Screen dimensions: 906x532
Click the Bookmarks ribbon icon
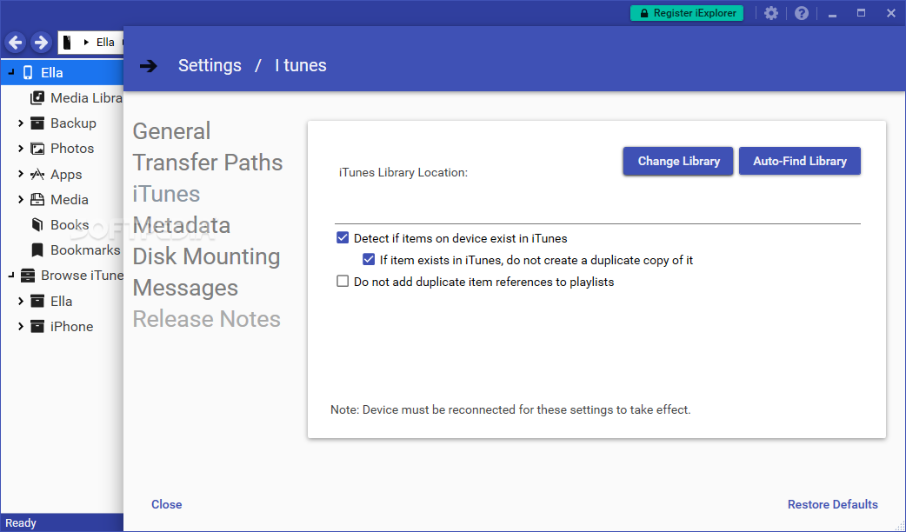[x=37, y=250]
